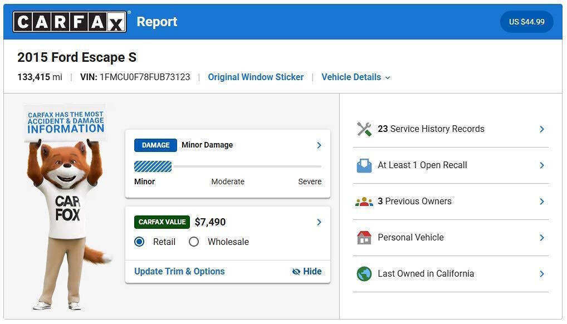The width and height of the screenshot is (567, 324).
Task: Click the Last Owned globe icon
Action: pos(364,274)
